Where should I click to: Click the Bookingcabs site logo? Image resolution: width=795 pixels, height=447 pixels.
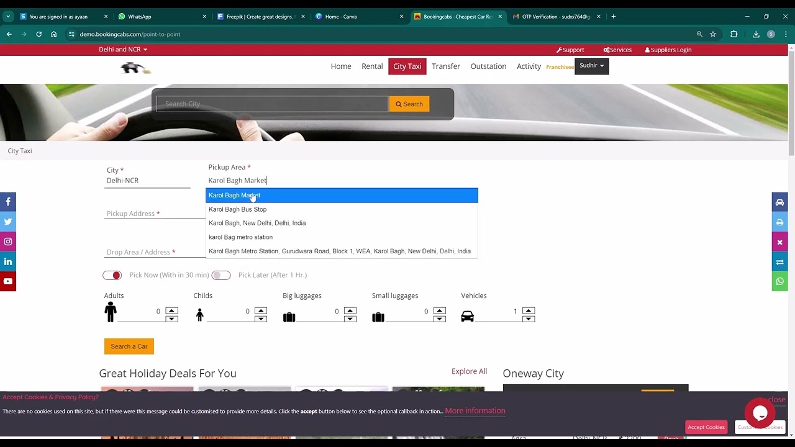tap(135, 68)
